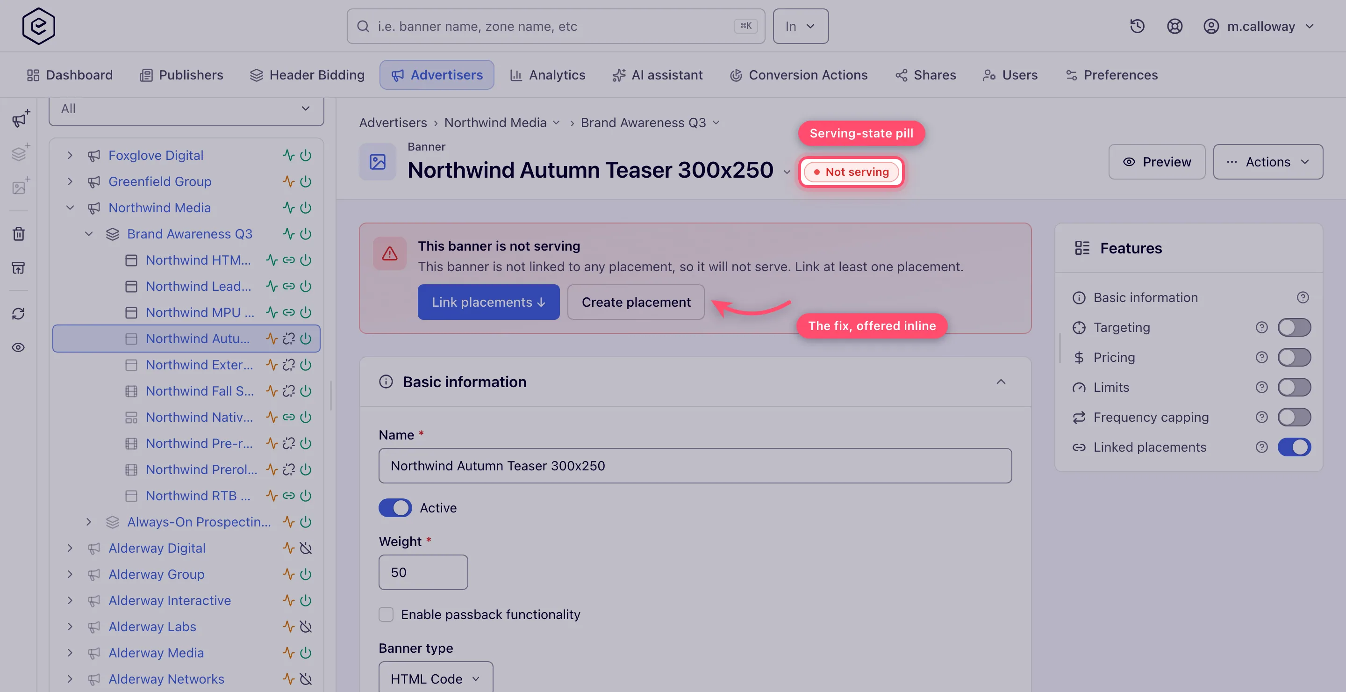1346x692 pixels.
Task: Enable the Frequency capping toggle
Action: [1294, 417]
